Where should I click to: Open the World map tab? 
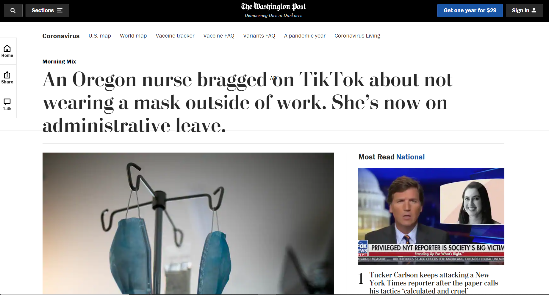pyautogui.click(x=133, y=36)
